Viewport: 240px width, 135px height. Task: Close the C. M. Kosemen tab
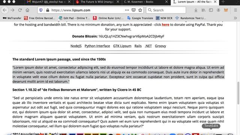166,2
